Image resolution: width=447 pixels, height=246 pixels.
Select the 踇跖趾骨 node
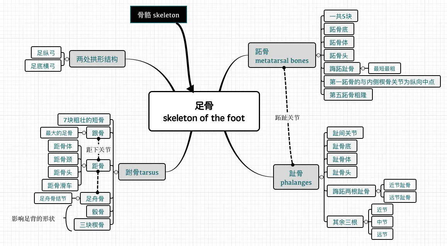tap(342, 69)
